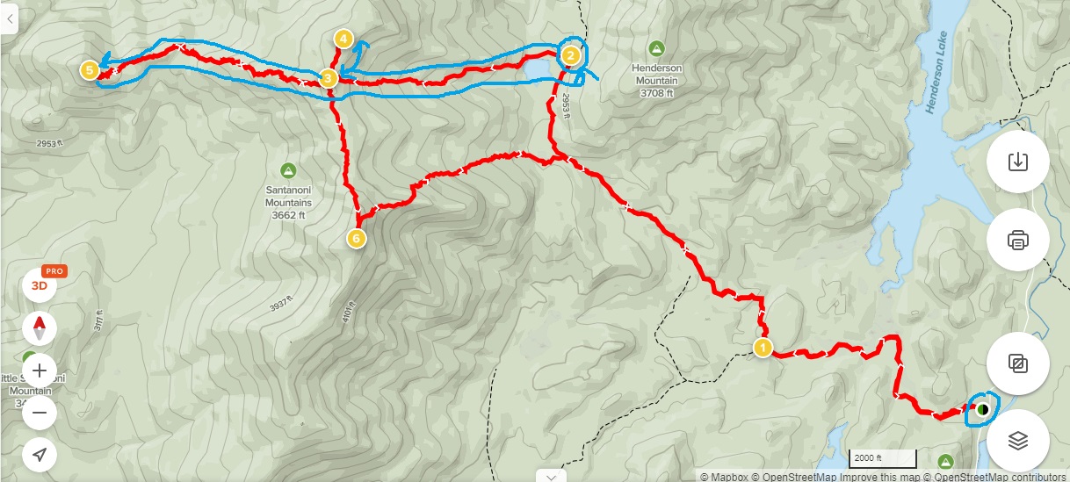
Task: Collapse the left panel chevron
Action: coord(7,17)
